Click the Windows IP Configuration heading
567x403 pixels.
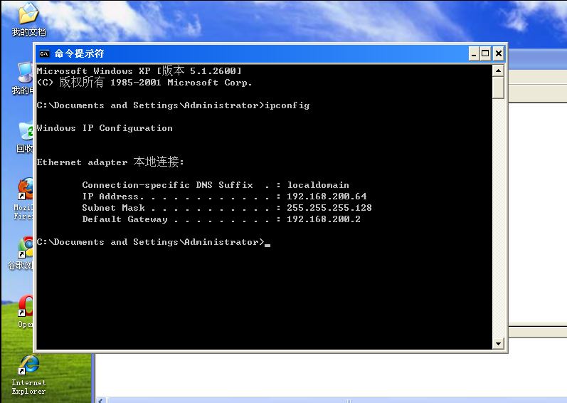coord(105,128)
